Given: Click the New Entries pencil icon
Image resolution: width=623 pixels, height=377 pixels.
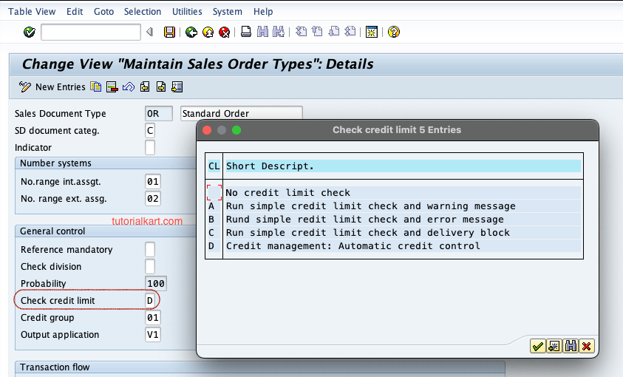Looking at the screenshot, I should [24, 86].
